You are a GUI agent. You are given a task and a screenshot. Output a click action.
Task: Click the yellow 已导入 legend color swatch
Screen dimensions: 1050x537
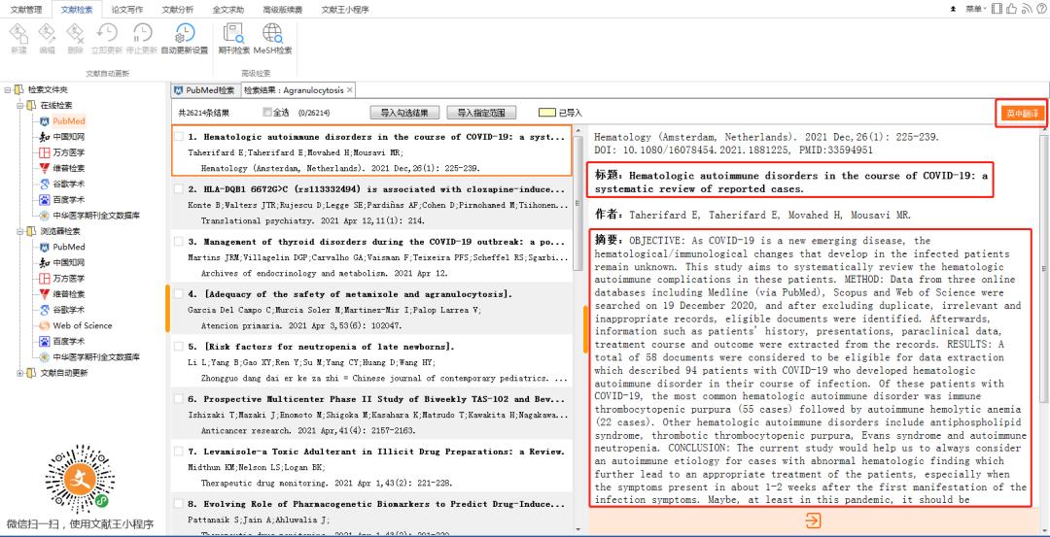pos(547,113)
